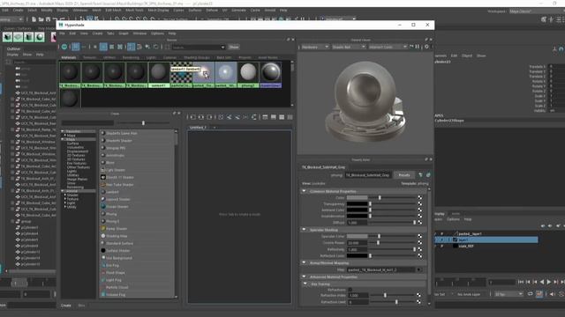Click the Refractive Index slider handle
This screenshot has height=317, width=565.
pos(385,295)
